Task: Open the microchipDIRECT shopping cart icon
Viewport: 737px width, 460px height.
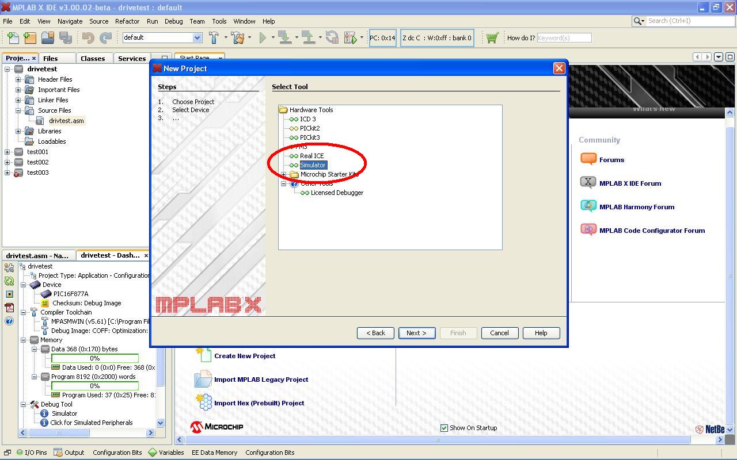Action: tap(492, 38)
